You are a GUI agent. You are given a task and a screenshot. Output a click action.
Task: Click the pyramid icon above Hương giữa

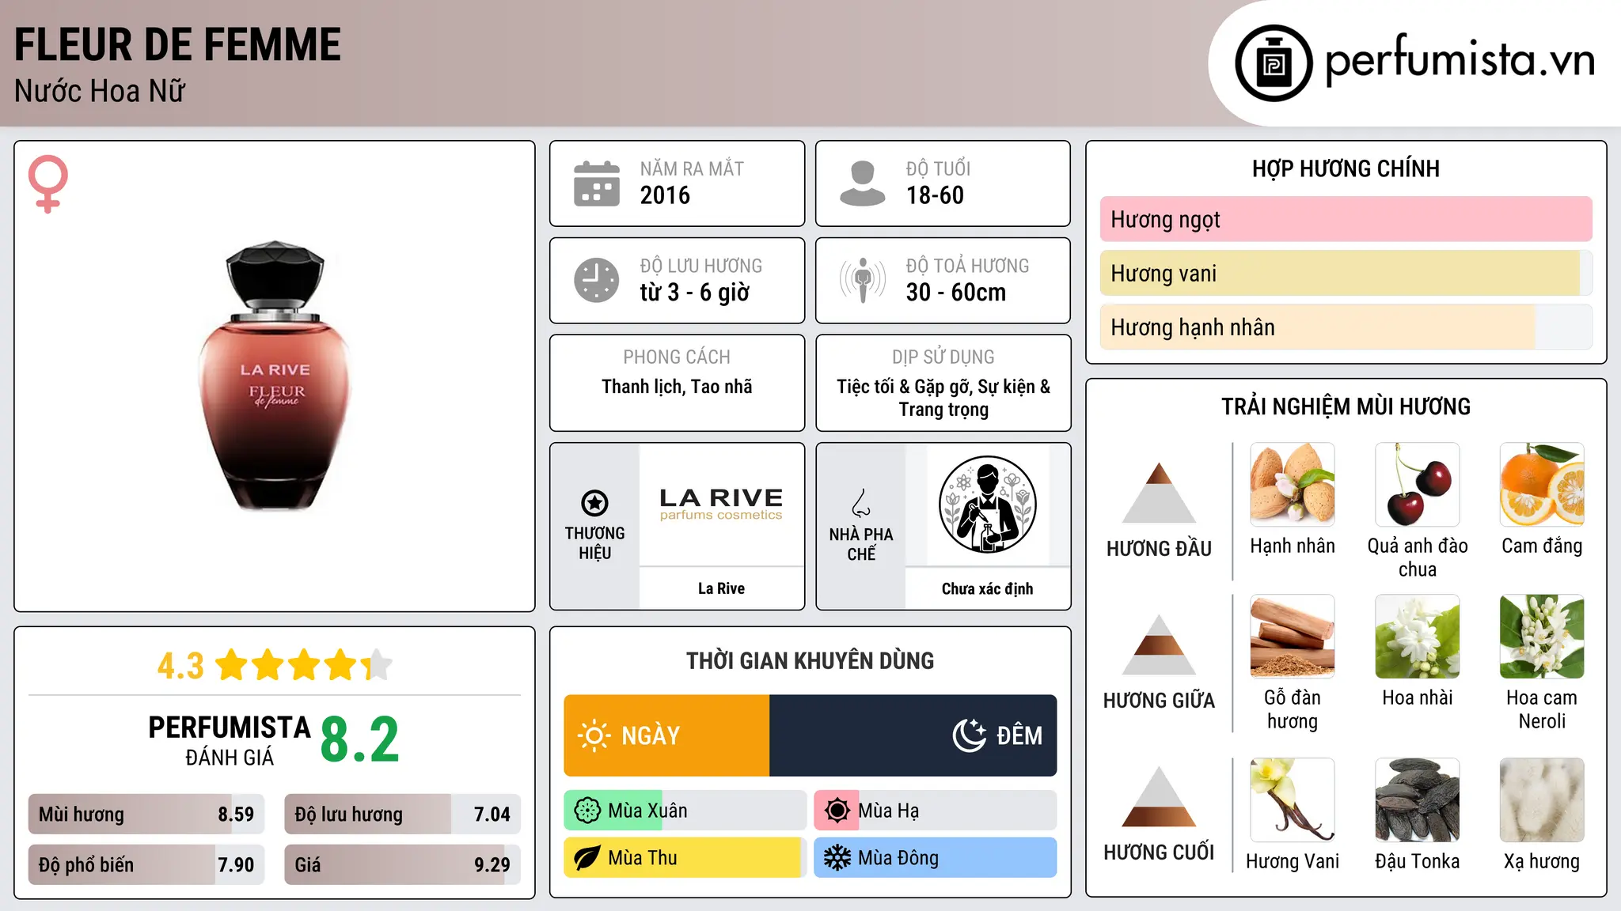(x=1160, y=645)
